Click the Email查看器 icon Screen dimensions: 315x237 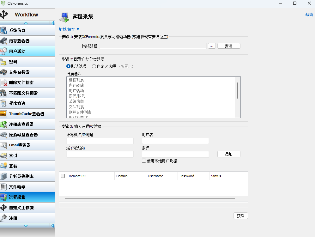click(x=3, y=145)
